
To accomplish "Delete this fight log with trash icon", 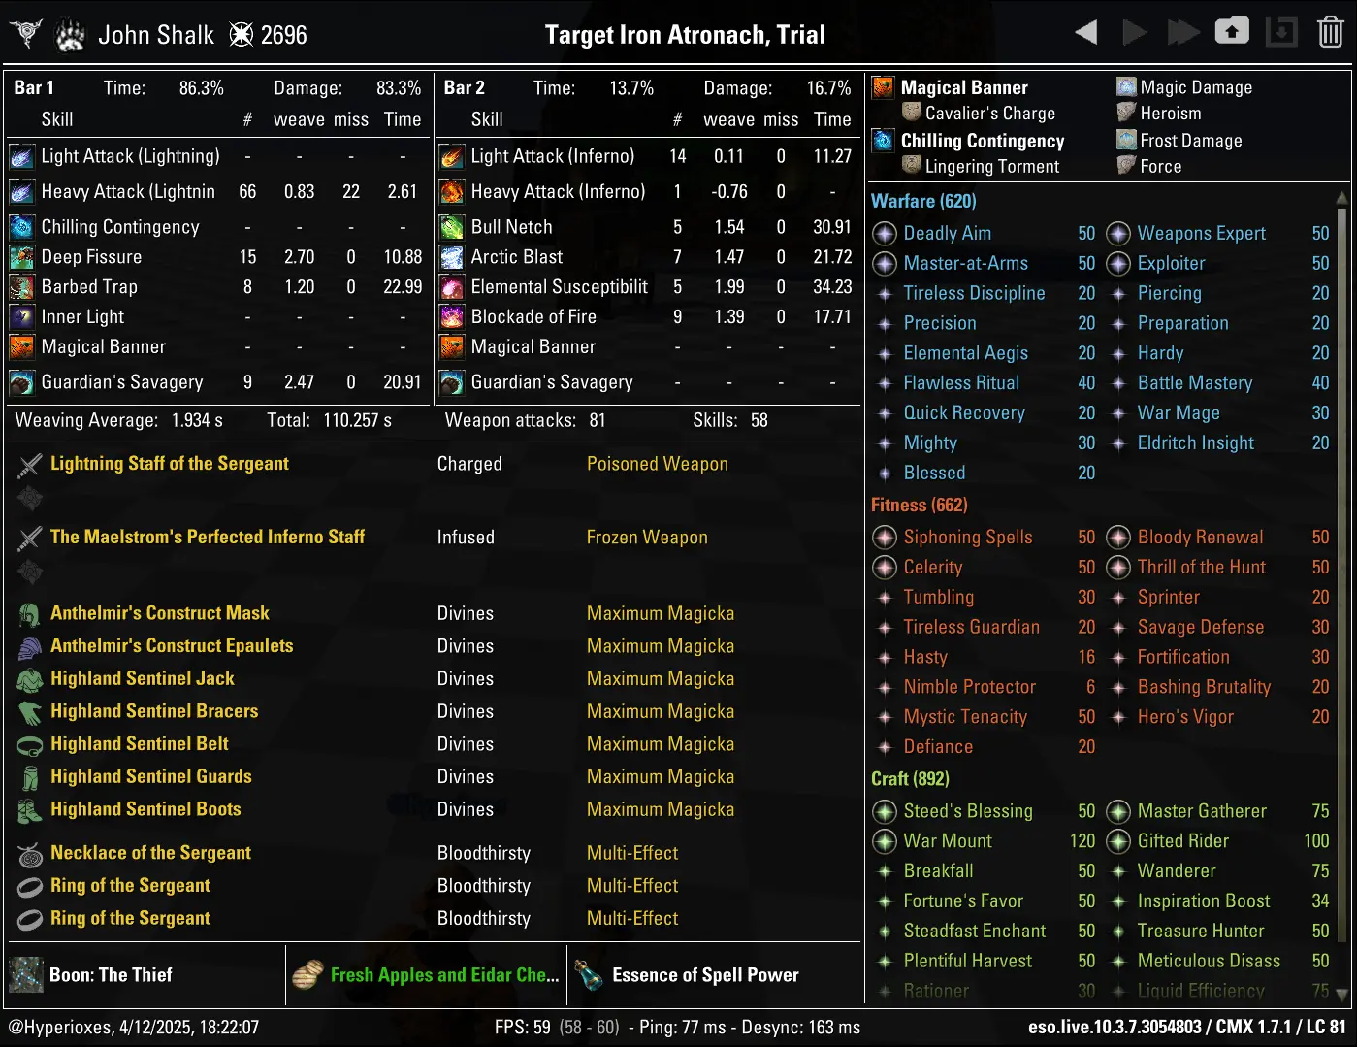I will pyautogui.click(x=1330, y=33).
